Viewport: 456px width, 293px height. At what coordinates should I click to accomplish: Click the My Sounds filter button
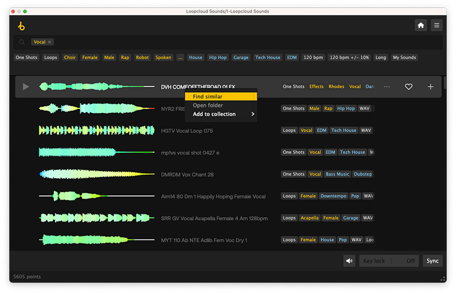(404, 58)
